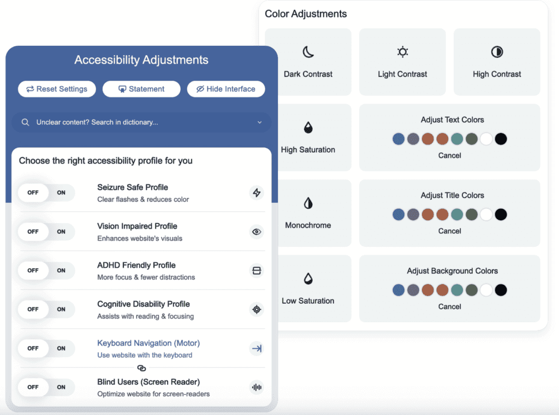Image resolution: width=559 pixels, height=415 pixels.
Task: Toggle on the Seizure Safe Profile
Action: coord(61,193)
